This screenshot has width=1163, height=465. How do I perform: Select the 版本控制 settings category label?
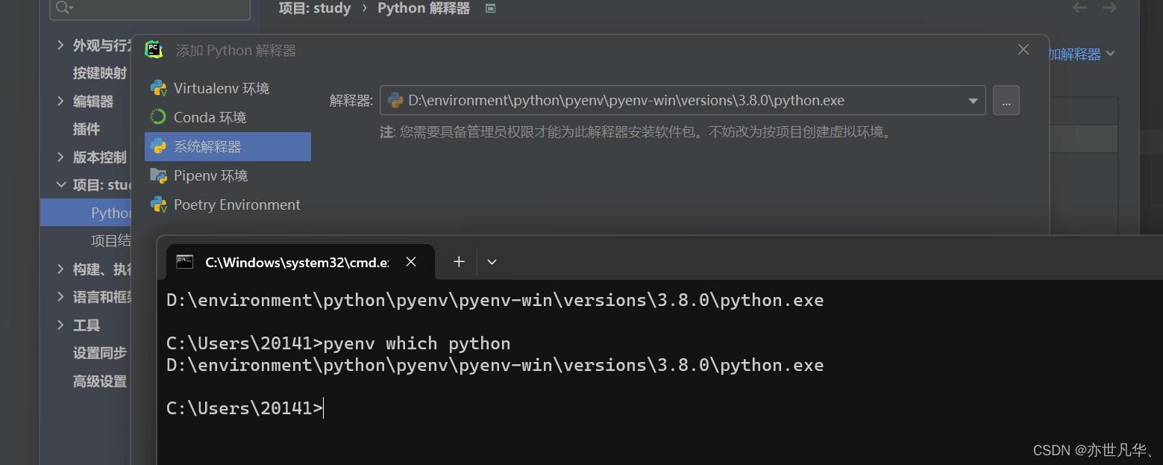[100, 157]
